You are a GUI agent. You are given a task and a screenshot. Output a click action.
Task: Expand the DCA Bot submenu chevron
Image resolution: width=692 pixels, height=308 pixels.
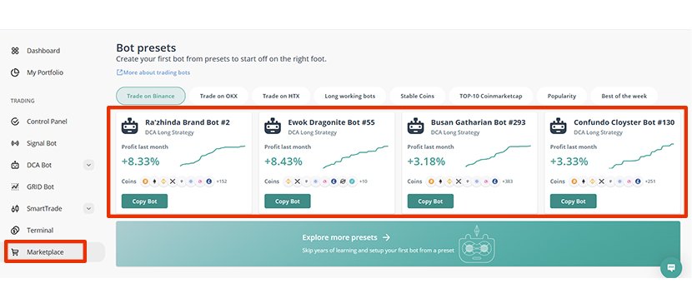(88, 165)
